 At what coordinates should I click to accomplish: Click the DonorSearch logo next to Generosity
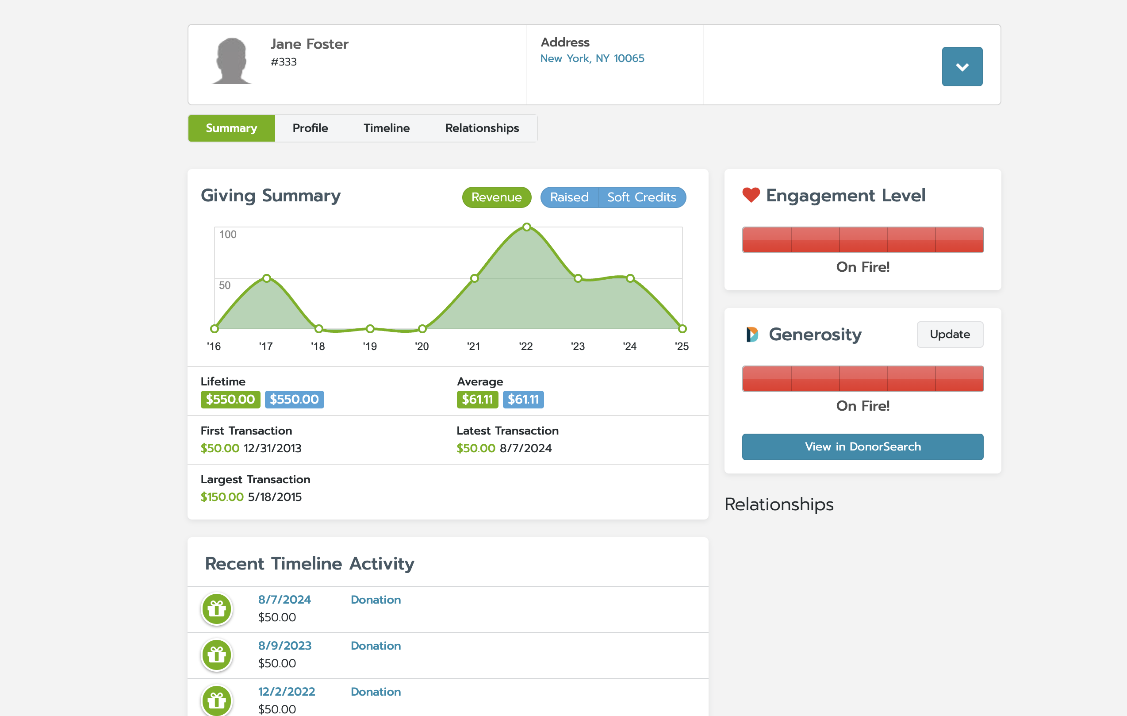[752, 335]
